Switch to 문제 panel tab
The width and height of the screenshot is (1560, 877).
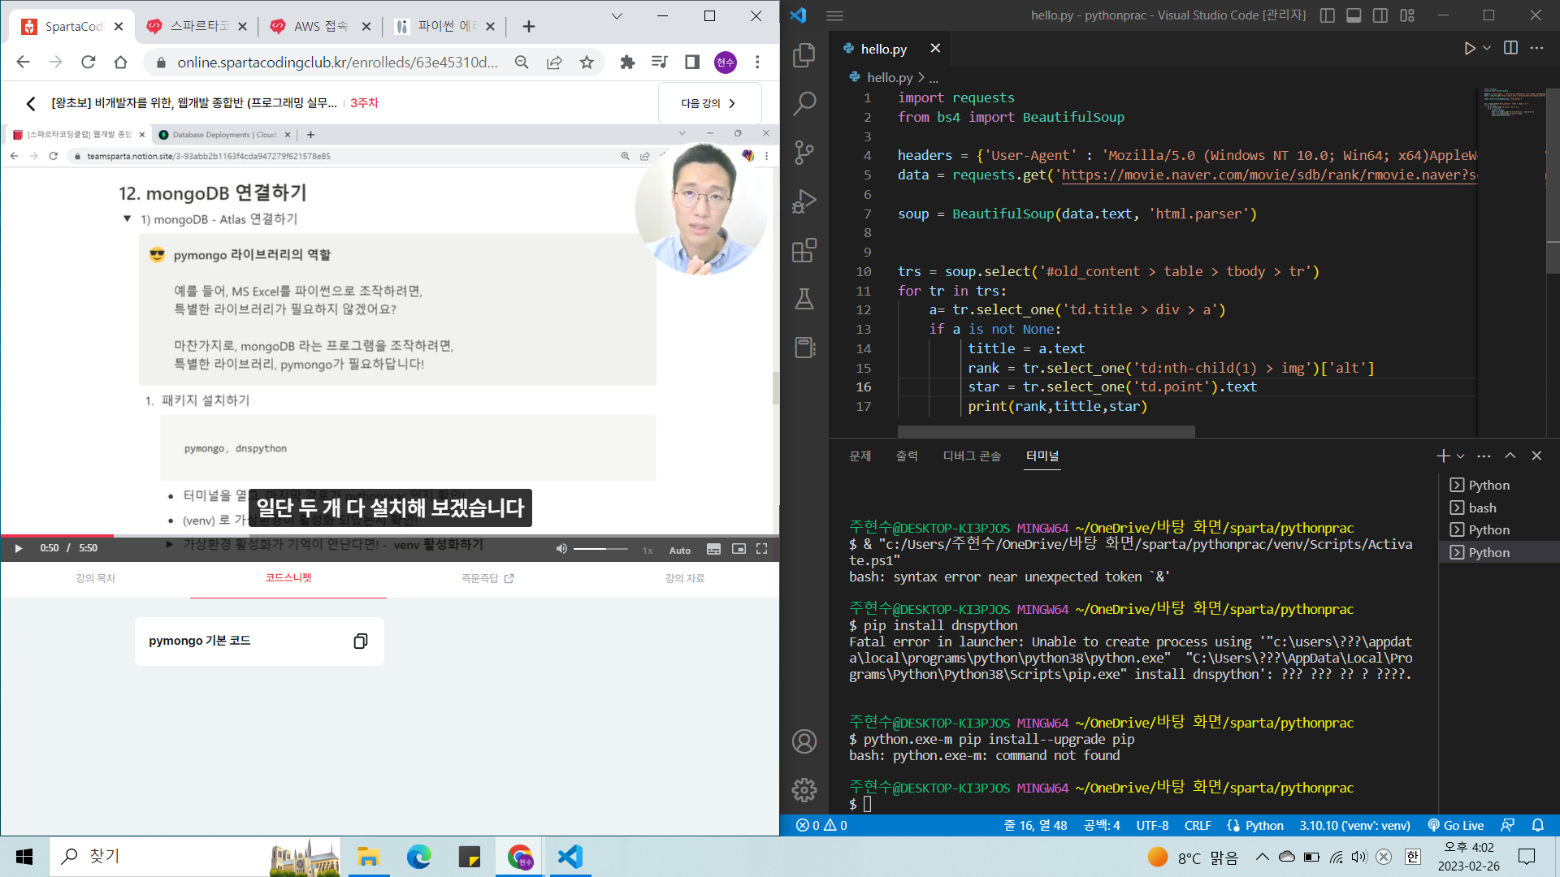click(x=860, y=456)
